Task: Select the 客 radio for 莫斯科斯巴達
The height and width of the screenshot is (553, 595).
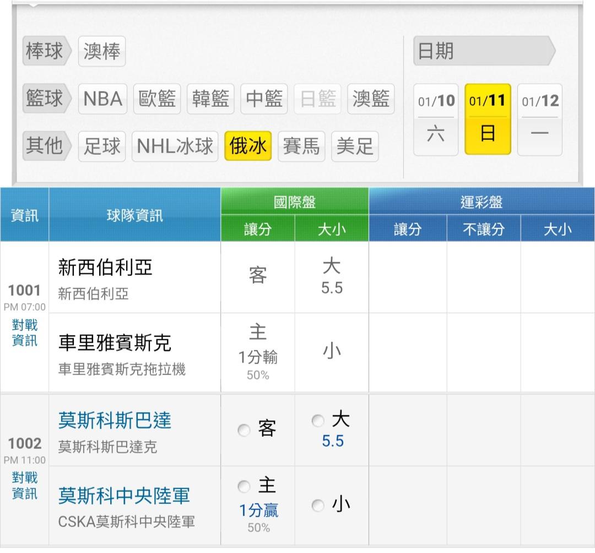Action: pyautogui.click(x=244, y=430)
